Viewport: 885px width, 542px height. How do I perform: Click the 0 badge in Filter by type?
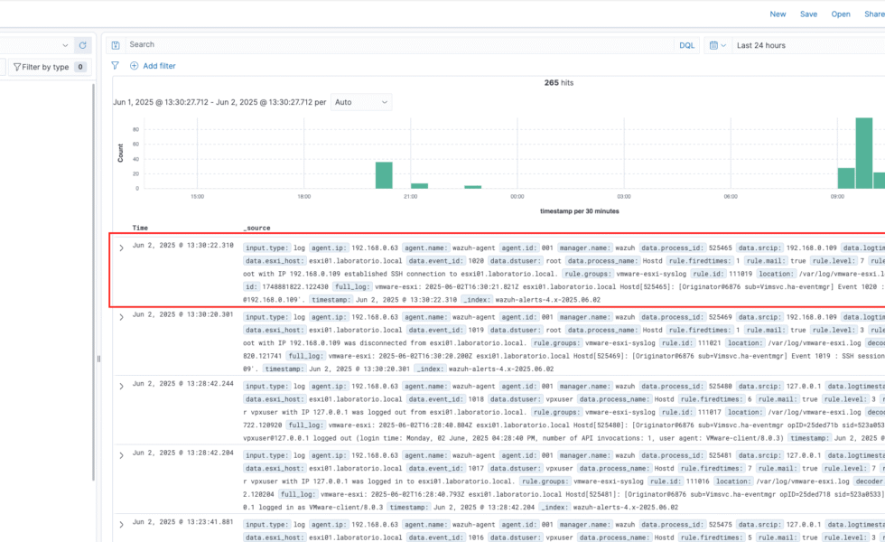pyautogui.click(x=80, y=67)
